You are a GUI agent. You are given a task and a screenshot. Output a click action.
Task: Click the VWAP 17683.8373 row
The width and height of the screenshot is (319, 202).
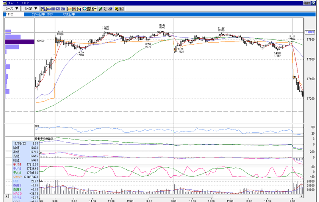(26, 177)
